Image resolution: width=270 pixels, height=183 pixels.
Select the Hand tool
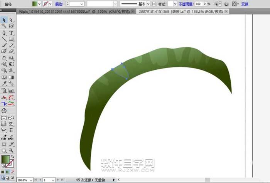[x=4, y=150]
